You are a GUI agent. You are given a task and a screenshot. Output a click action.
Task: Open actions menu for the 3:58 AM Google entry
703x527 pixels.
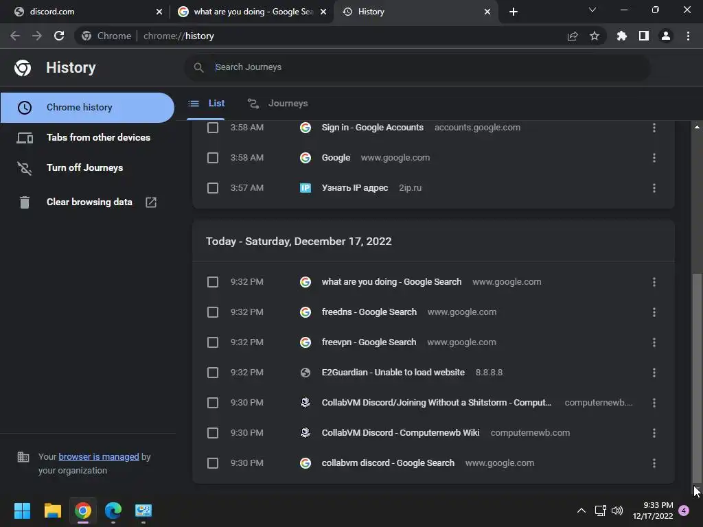coord(654,158)
